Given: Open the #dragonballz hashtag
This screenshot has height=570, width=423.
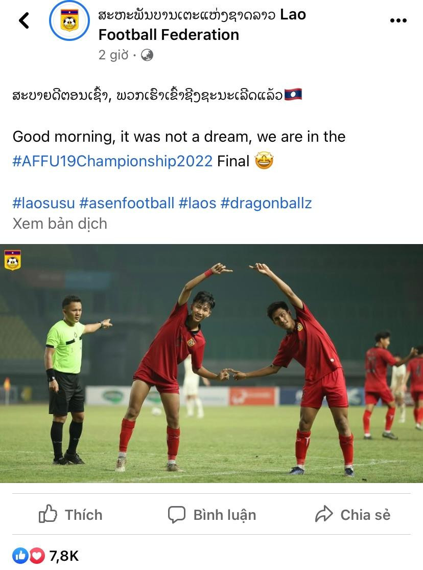Looking at the screenshot, I should click(266, 203).
